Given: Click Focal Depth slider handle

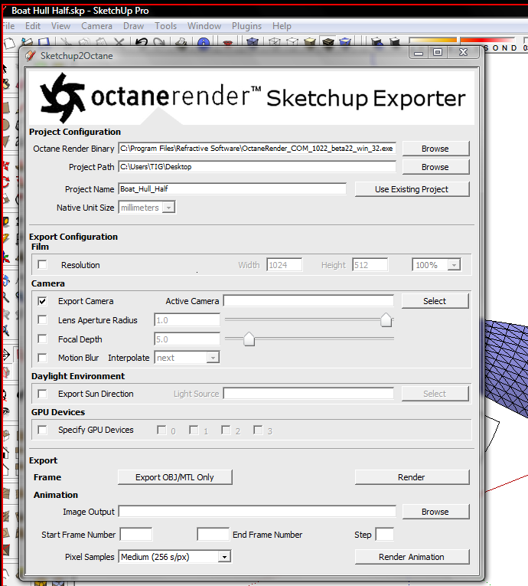Looking at the screenshot, I should [x=249, y=339].
